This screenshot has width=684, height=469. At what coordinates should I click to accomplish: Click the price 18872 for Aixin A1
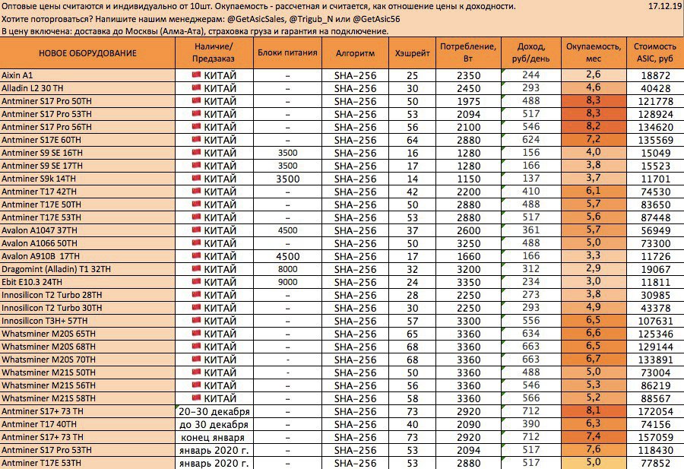coord(655,75)
